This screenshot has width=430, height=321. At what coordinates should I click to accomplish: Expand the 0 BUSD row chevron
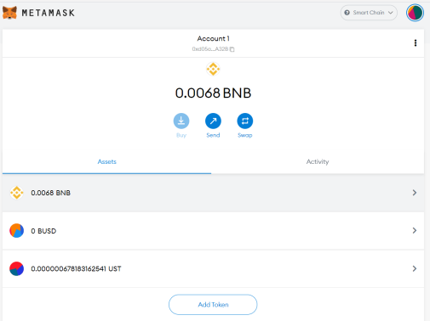[x=415, y=231]
